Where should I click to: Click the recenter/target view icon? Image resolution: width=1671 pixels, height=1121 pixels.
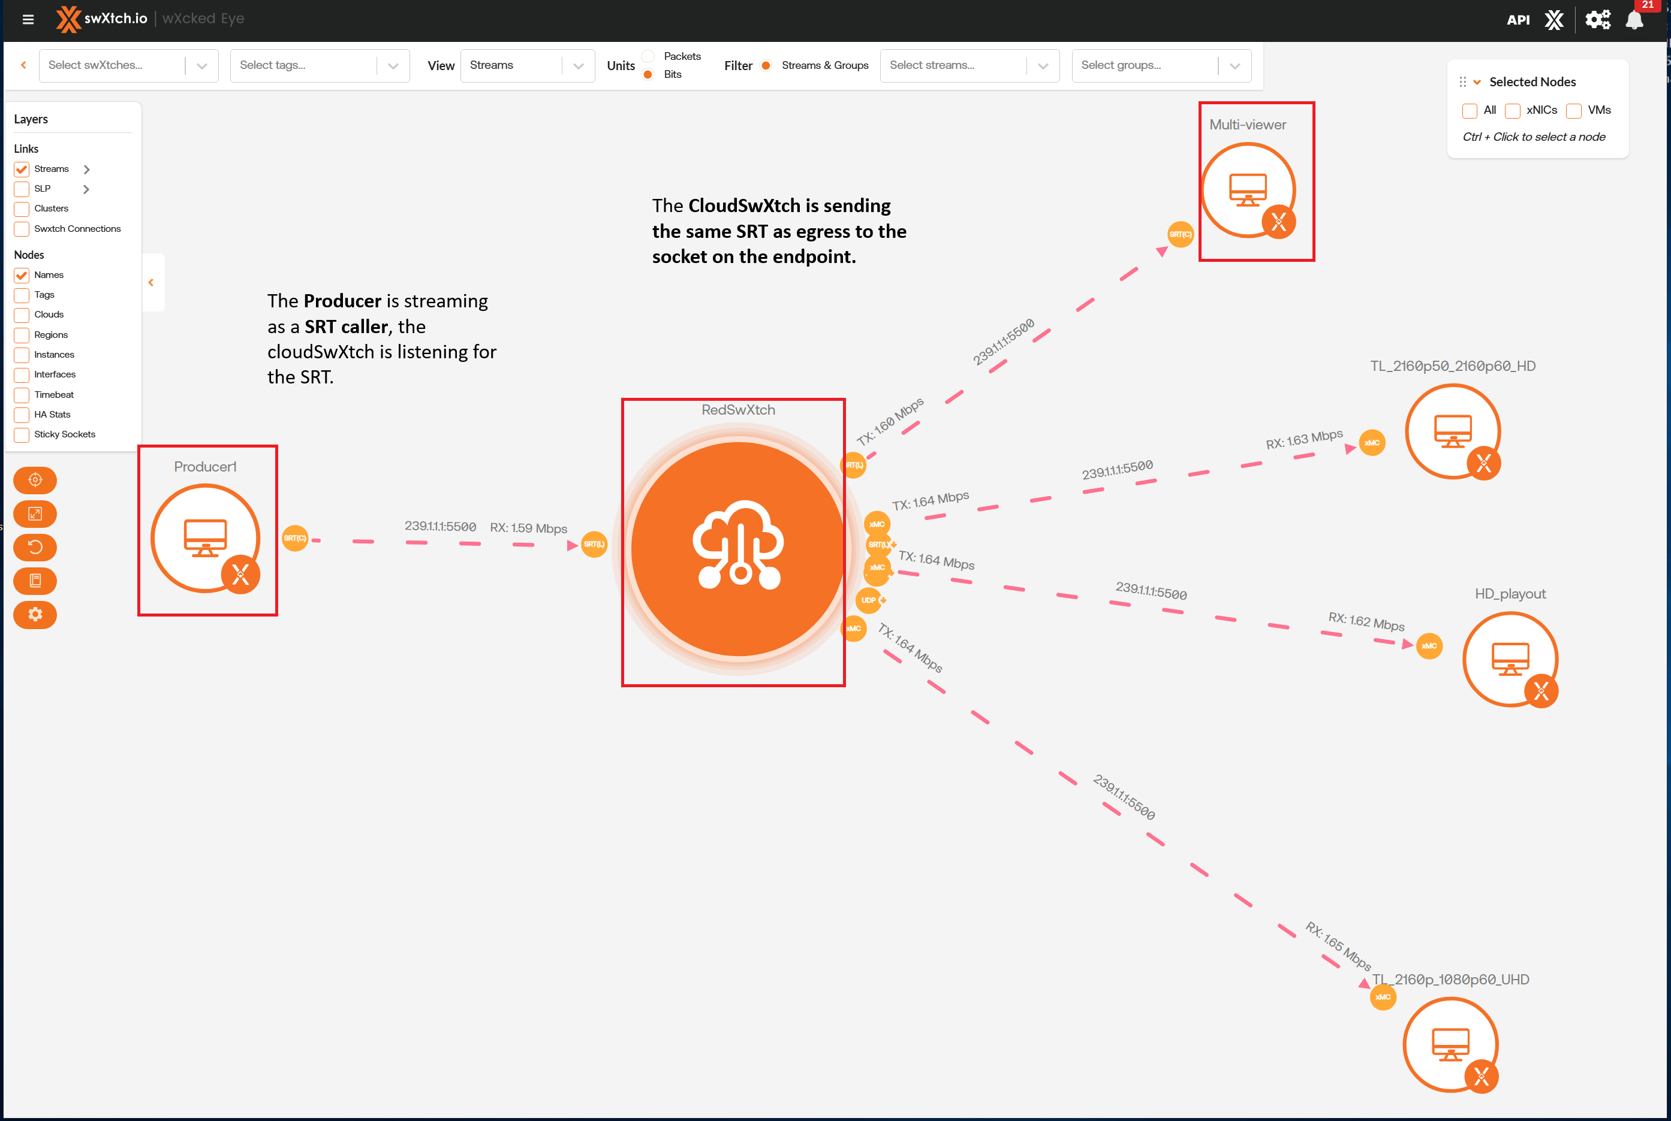[x=34, y=481]
